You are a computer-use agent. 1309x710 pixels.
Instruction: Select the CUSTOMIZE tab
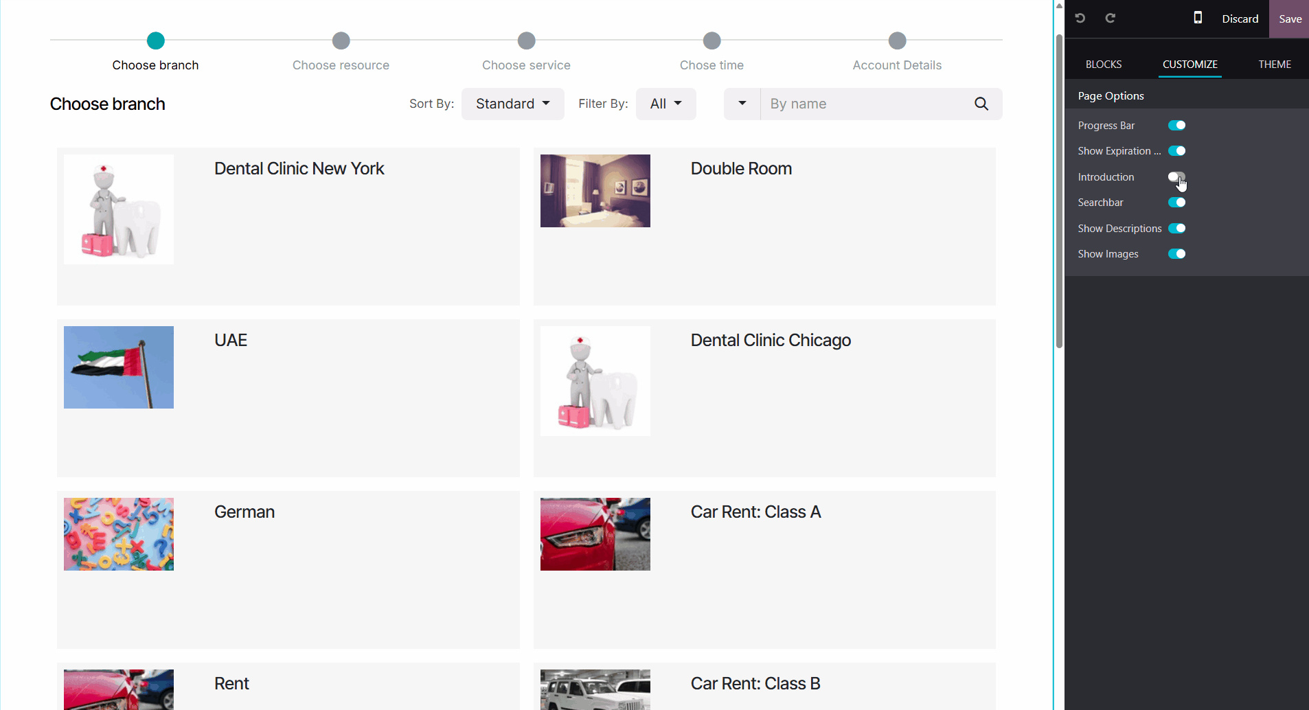(x=1190, y=64)
